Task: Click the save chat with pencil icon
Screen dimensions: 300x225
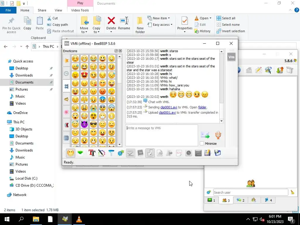Action: (x=208, y=153)
